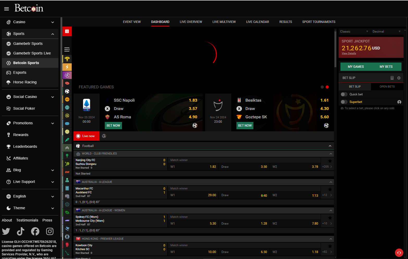Collapse the Sports sidebar section
408x259 pixels.
tap(30, 34)
